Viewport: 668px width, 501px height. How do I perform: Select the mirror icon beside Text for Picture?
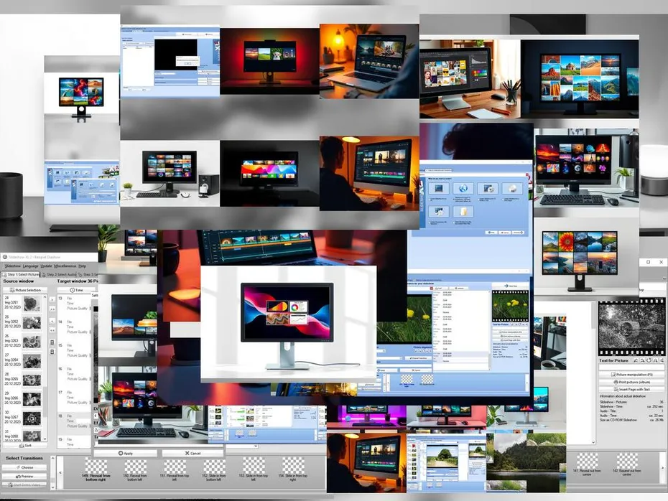pos(636,360)
